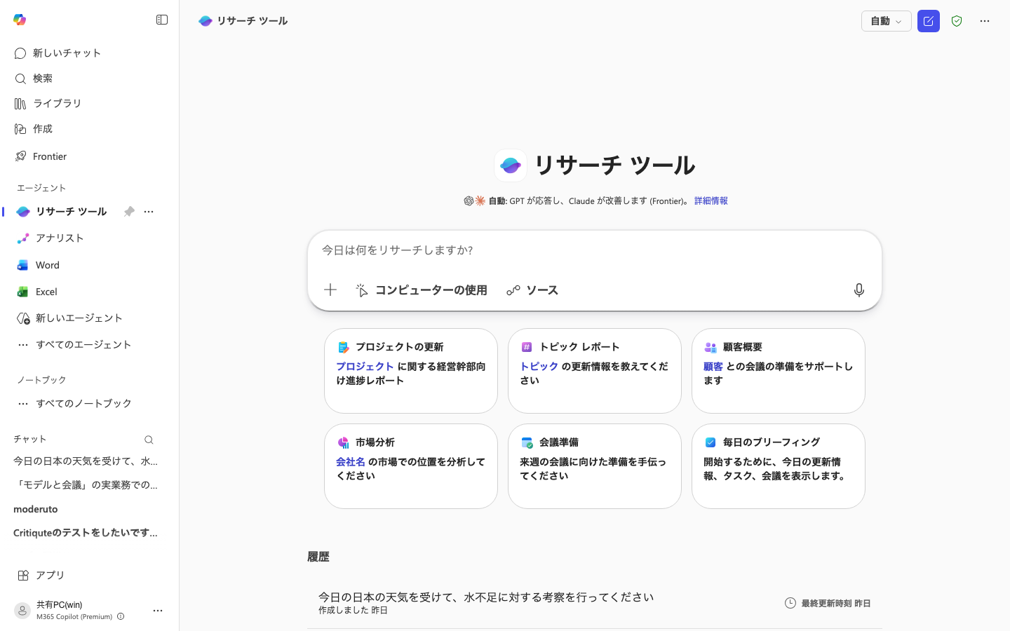The width and height of the screenshot is (1010, 631).
Task: Select the アナリスト agent
Action: [x=60, y=238]
